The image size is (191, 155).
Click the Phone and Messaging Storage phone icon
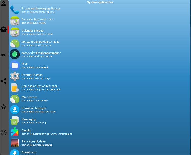pos(14,10)
